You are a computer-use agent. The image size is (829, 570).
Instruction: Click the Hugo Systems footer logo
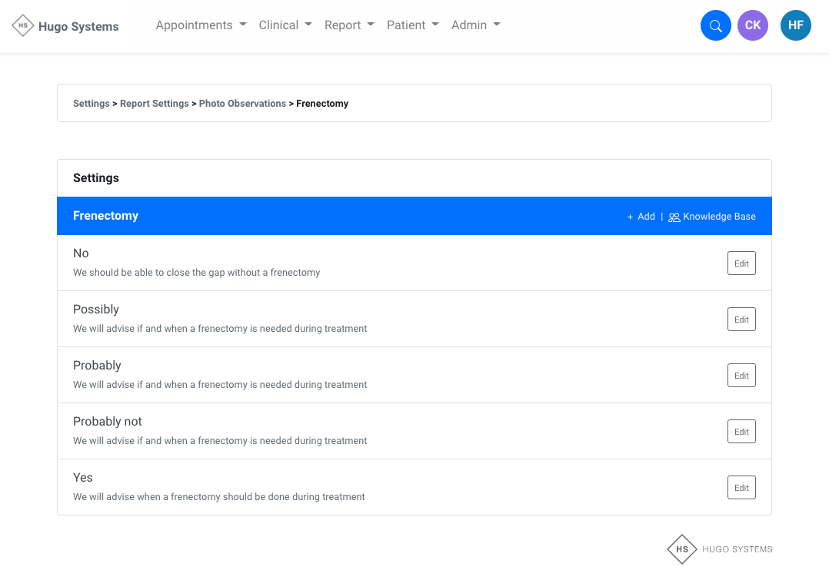(x=719, y=549)
